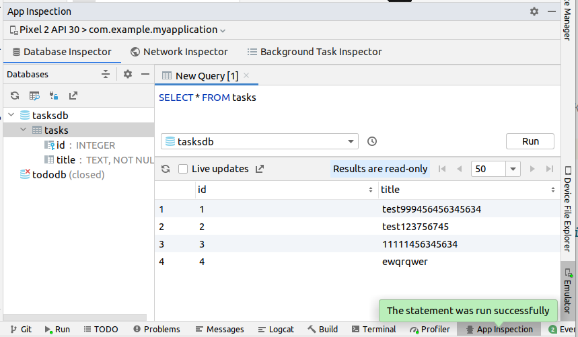Screen dimensions: 578x337
Task: Click the keep database connections open icon
Action: pyautogui.click(x=54, y=96)
